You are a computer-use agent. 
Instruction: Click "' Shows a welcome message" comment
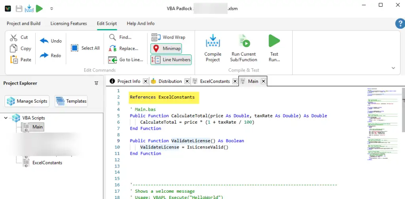tap(162, 191)
